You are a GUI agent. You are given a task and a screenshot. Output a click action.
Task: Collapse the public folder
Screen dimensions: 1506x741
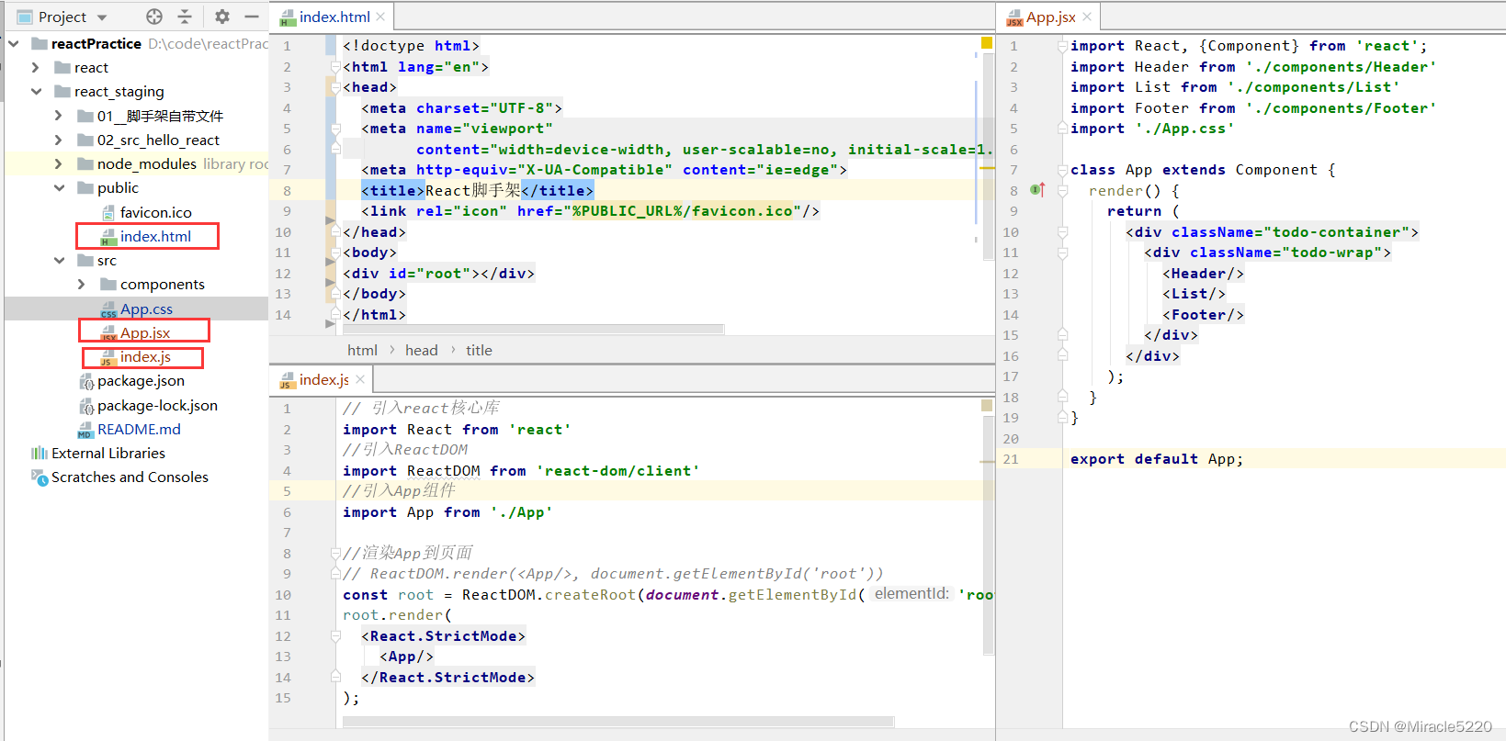59,187
